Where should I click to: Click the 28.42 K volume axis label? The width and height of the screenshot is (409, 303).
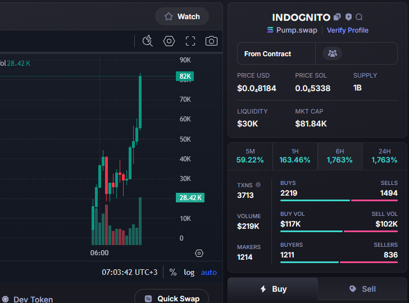(190, 197)
